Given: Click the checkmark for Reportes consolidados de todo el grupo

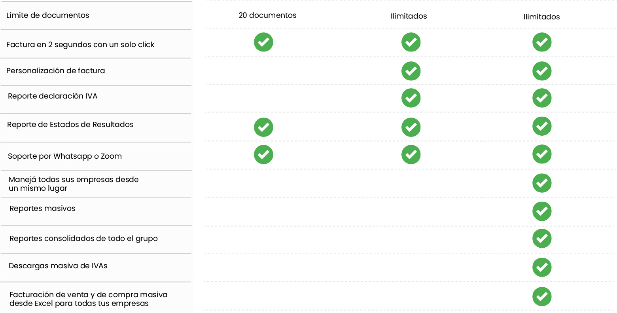Looking at the screenshot, I should point(542,239).
